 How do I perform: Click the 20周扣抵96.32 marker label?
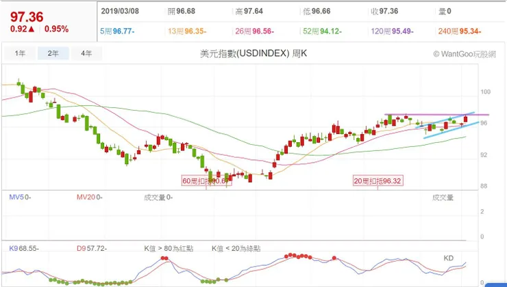pyautogui.click(x=378, y=181)
